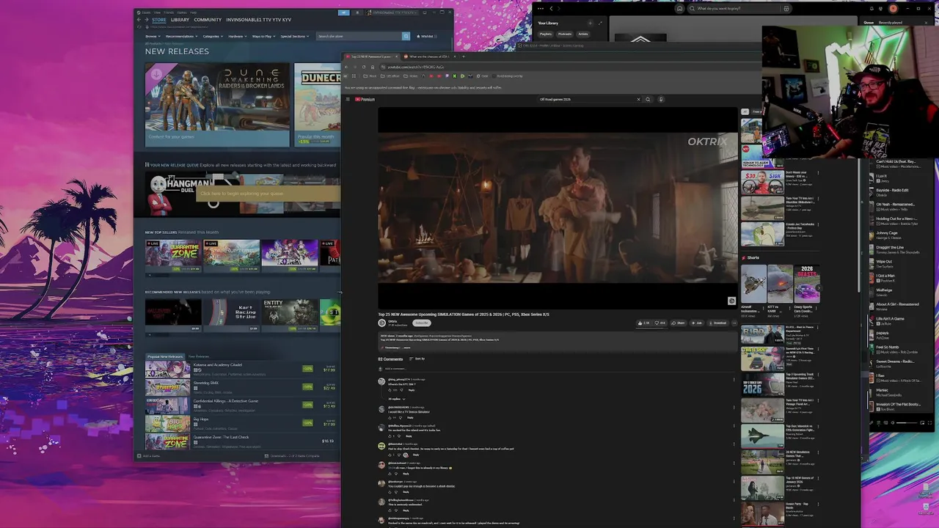Image resolution: width=939 pixels, height=528 pixels.
Task: Go forward with Steam's forward arrow
Action: [x=147, y=20]
